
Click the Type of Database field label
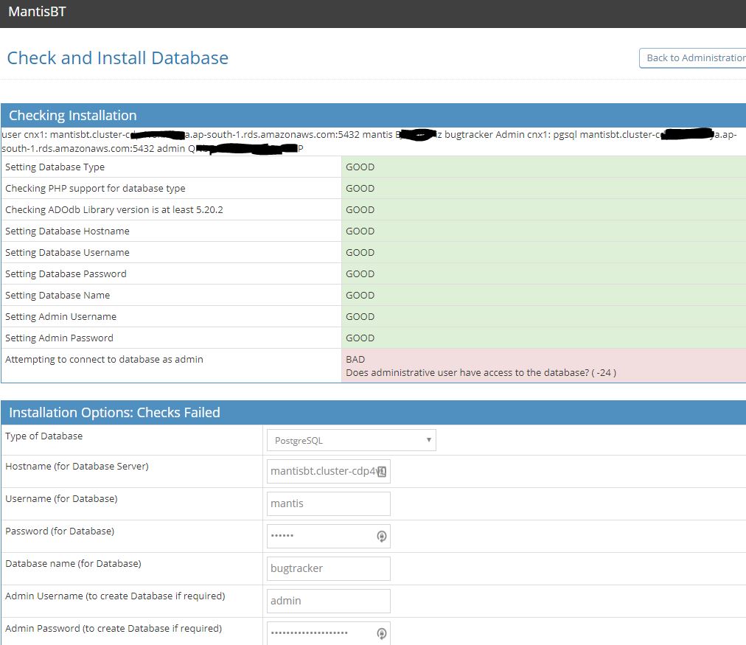43,436
